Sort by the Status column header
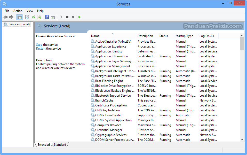The width and height of the screenshot is (247, 155). coord(166,36)
